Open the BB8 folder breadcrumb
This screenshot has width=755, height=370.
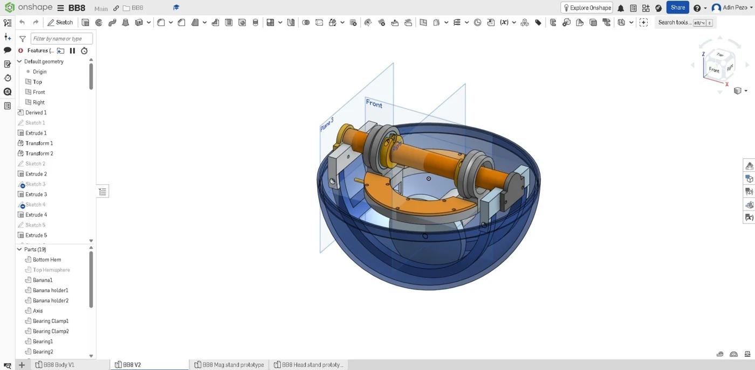pyautogui.click(x=133, y=8)
